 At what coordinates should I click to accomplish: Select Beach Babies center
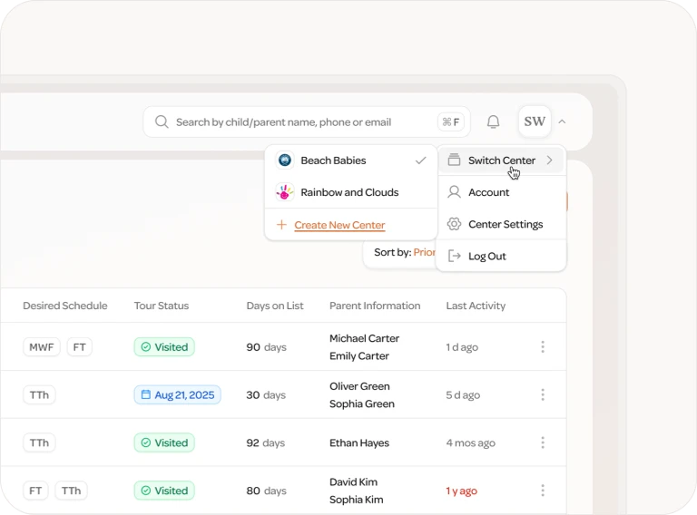[x=351, y=160]
